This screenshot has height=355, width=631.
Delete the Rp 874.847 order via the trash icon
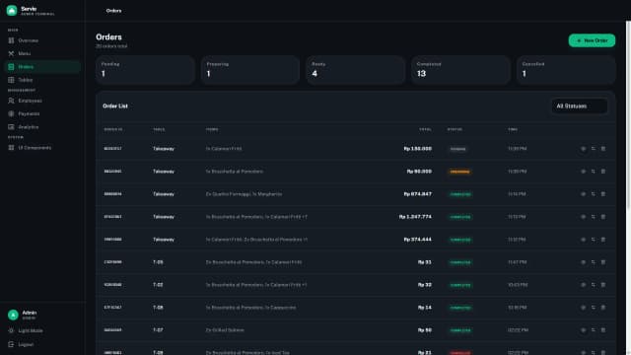tap(603, 194)
